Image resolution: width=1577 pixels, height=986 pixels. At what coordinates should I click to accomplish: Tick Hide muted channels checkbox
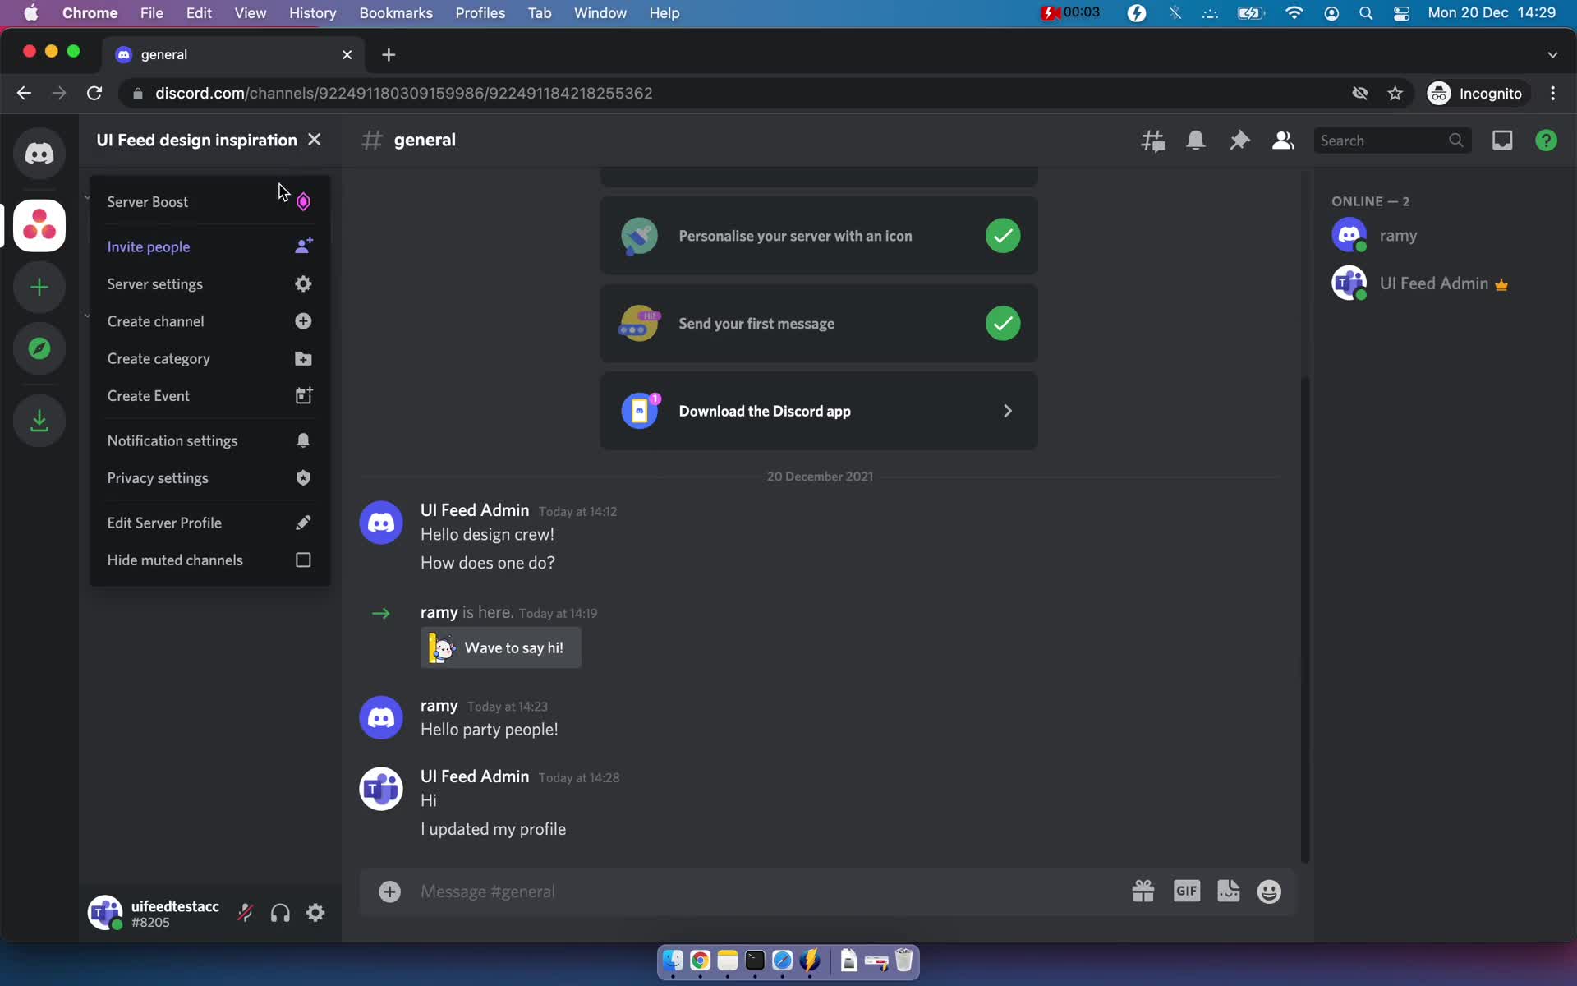303,560
